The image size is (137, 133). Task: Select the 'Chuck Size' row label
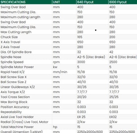[9, 37]
